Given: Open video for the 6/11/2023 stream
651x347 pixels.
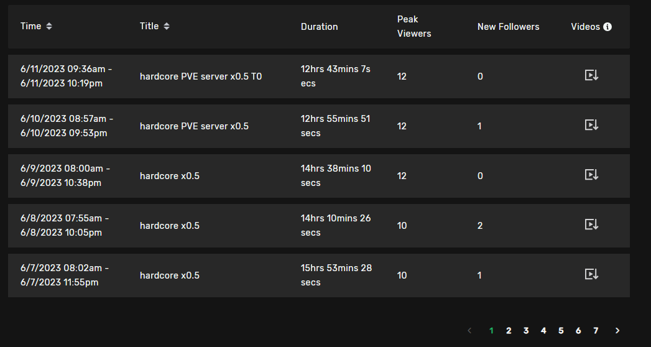Looking at the screenshot, I should [x=591, y=76].
